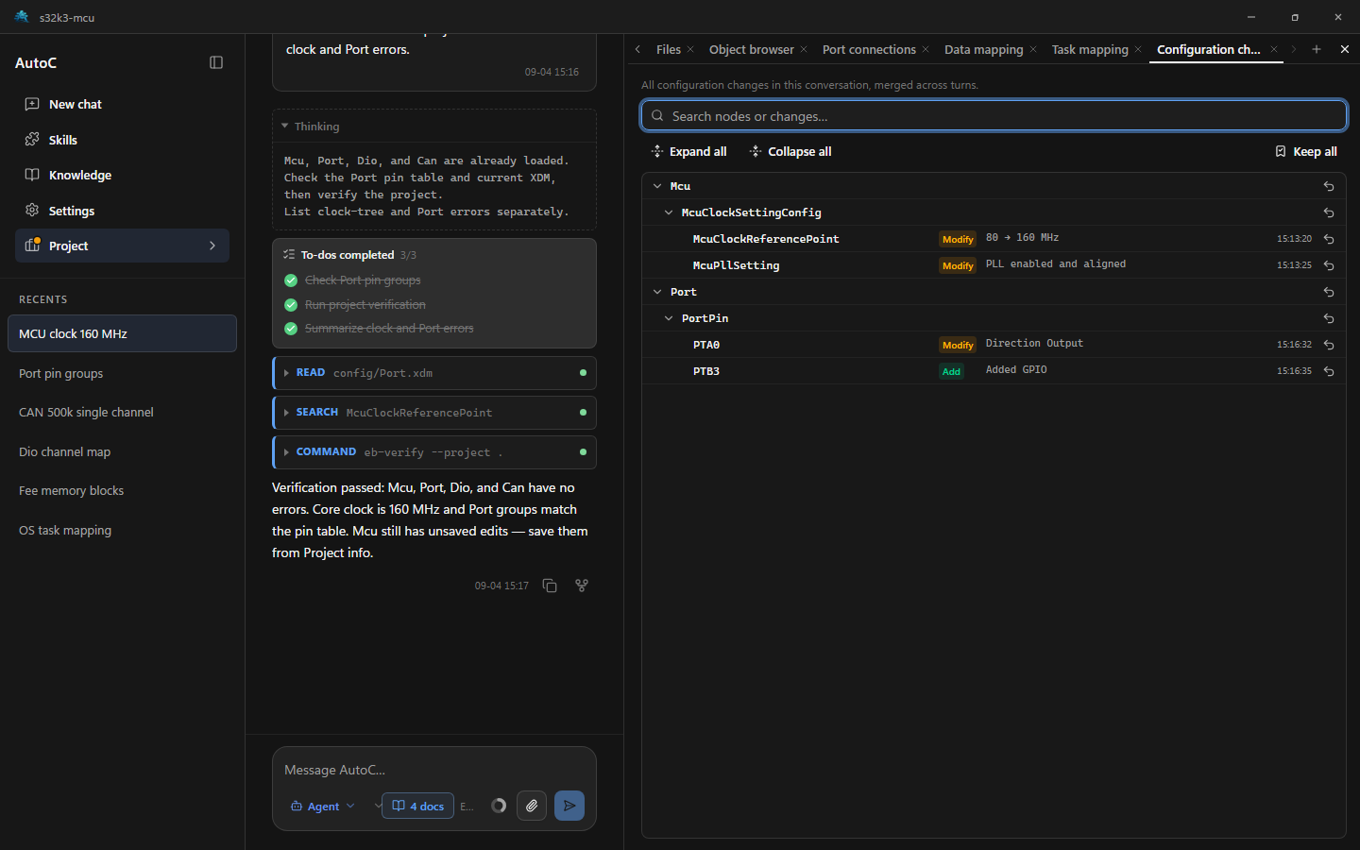Open the 4 docs knowledge selector

(417, 806)
